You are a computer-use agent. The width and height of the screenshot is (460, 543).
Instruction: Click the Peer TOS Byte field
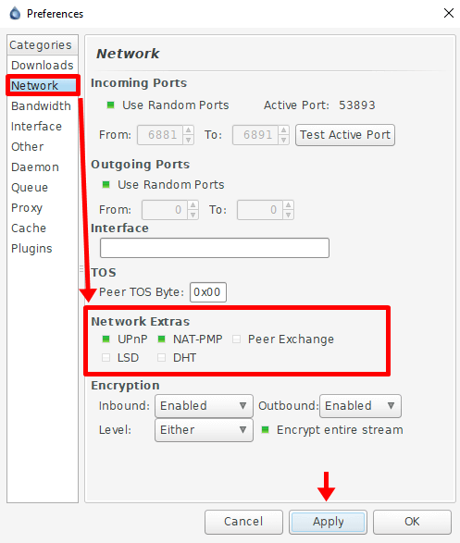tap(208, 292)
